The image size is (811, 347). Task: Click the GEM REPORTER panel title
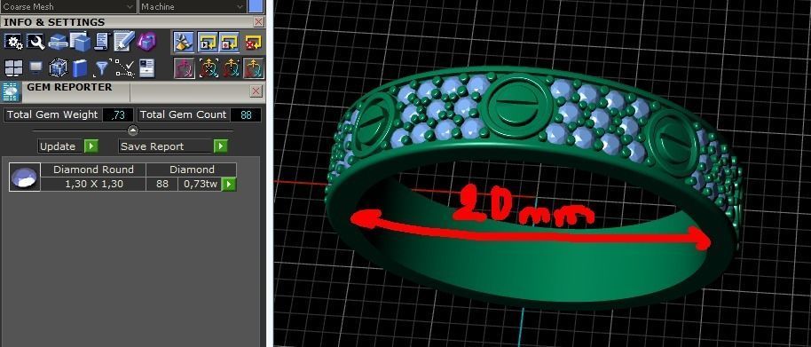click(69, 87)
